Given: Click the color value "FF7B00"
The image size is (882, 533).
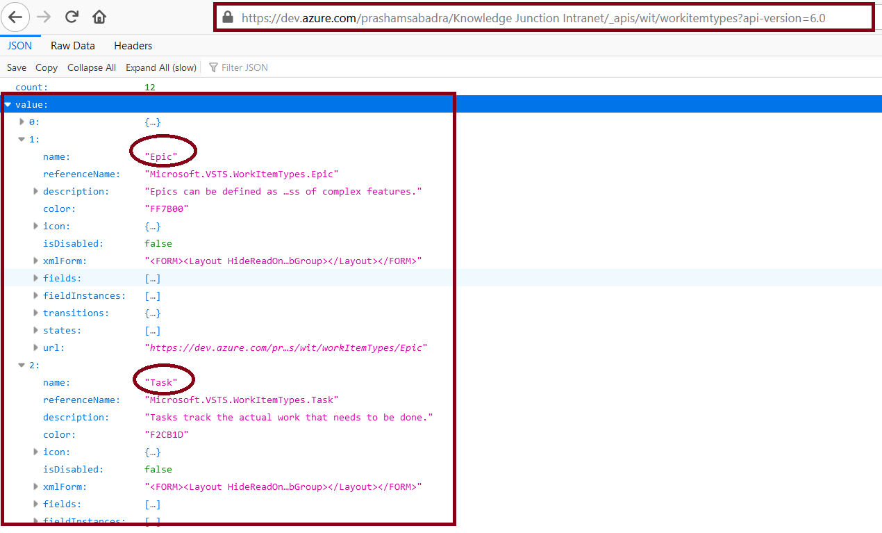Looking at the screenshot, I should coord(167,208).
